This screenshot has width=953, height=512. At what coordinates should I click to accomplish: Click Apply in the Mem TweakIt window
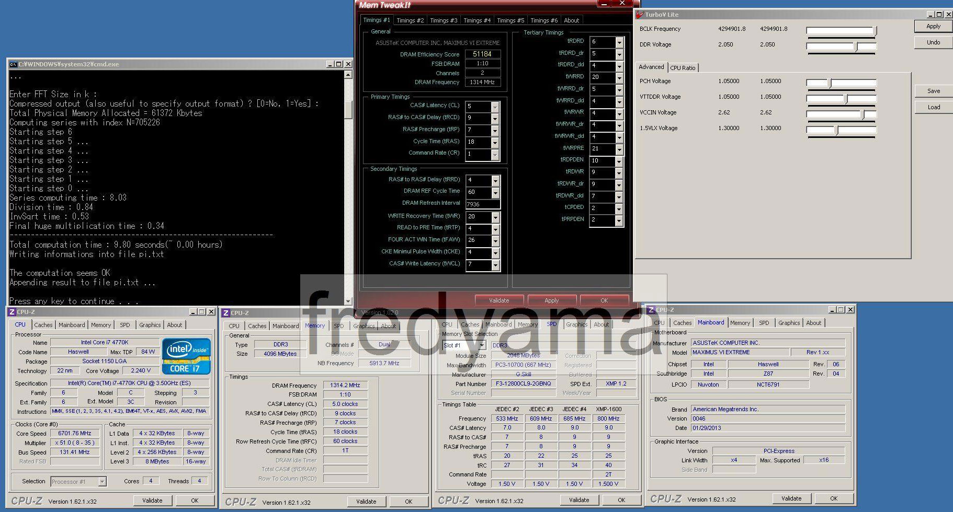pos(552,300)
